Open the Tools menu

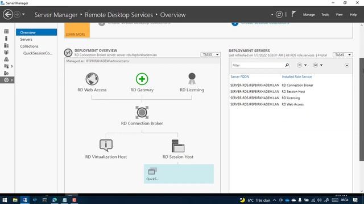point(325,15)
